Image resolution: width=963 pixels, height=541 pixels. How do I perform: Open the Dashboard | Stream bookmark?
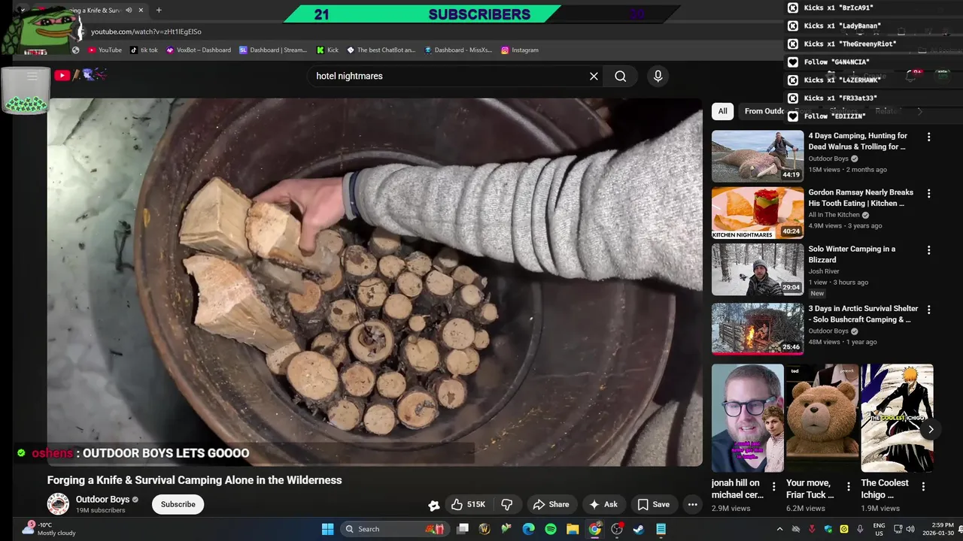pyautogui.click(x=273, y=50)
